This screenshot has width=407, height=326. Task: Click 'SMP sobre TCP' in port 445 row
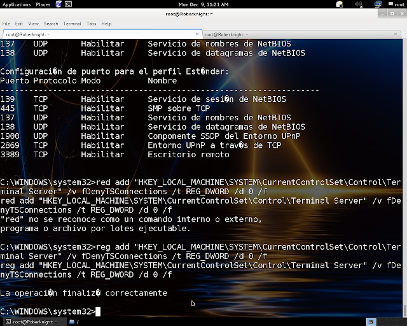click(x=179, y=108)
